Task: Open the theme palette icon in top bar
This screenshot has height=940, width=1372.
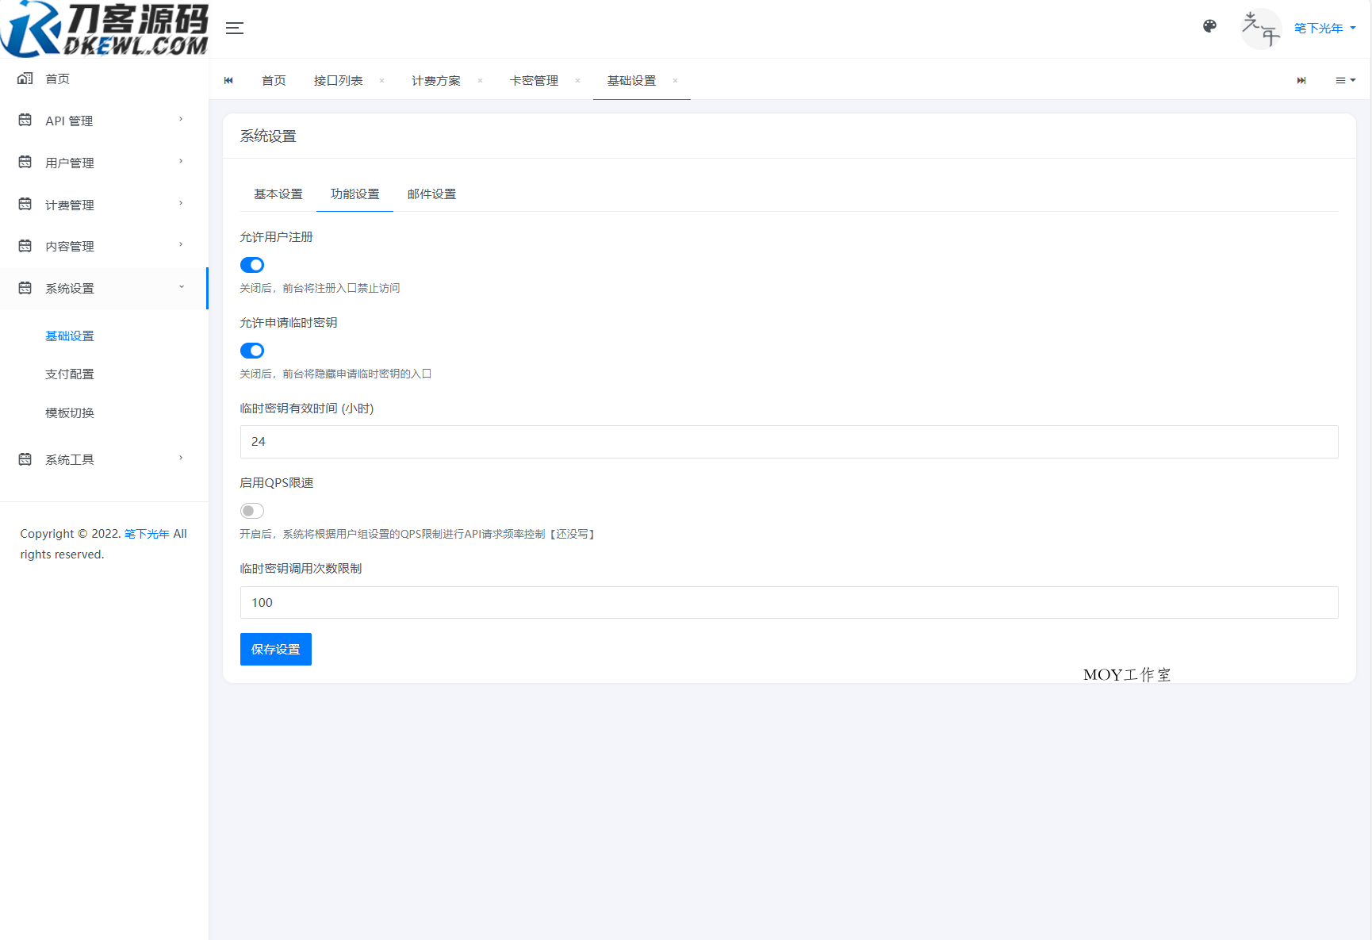Action: pyautogui.click(x=1209, y=26)
